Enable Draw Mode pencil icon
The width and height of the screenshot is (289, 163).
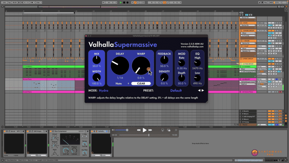click(x=260, y=3)
